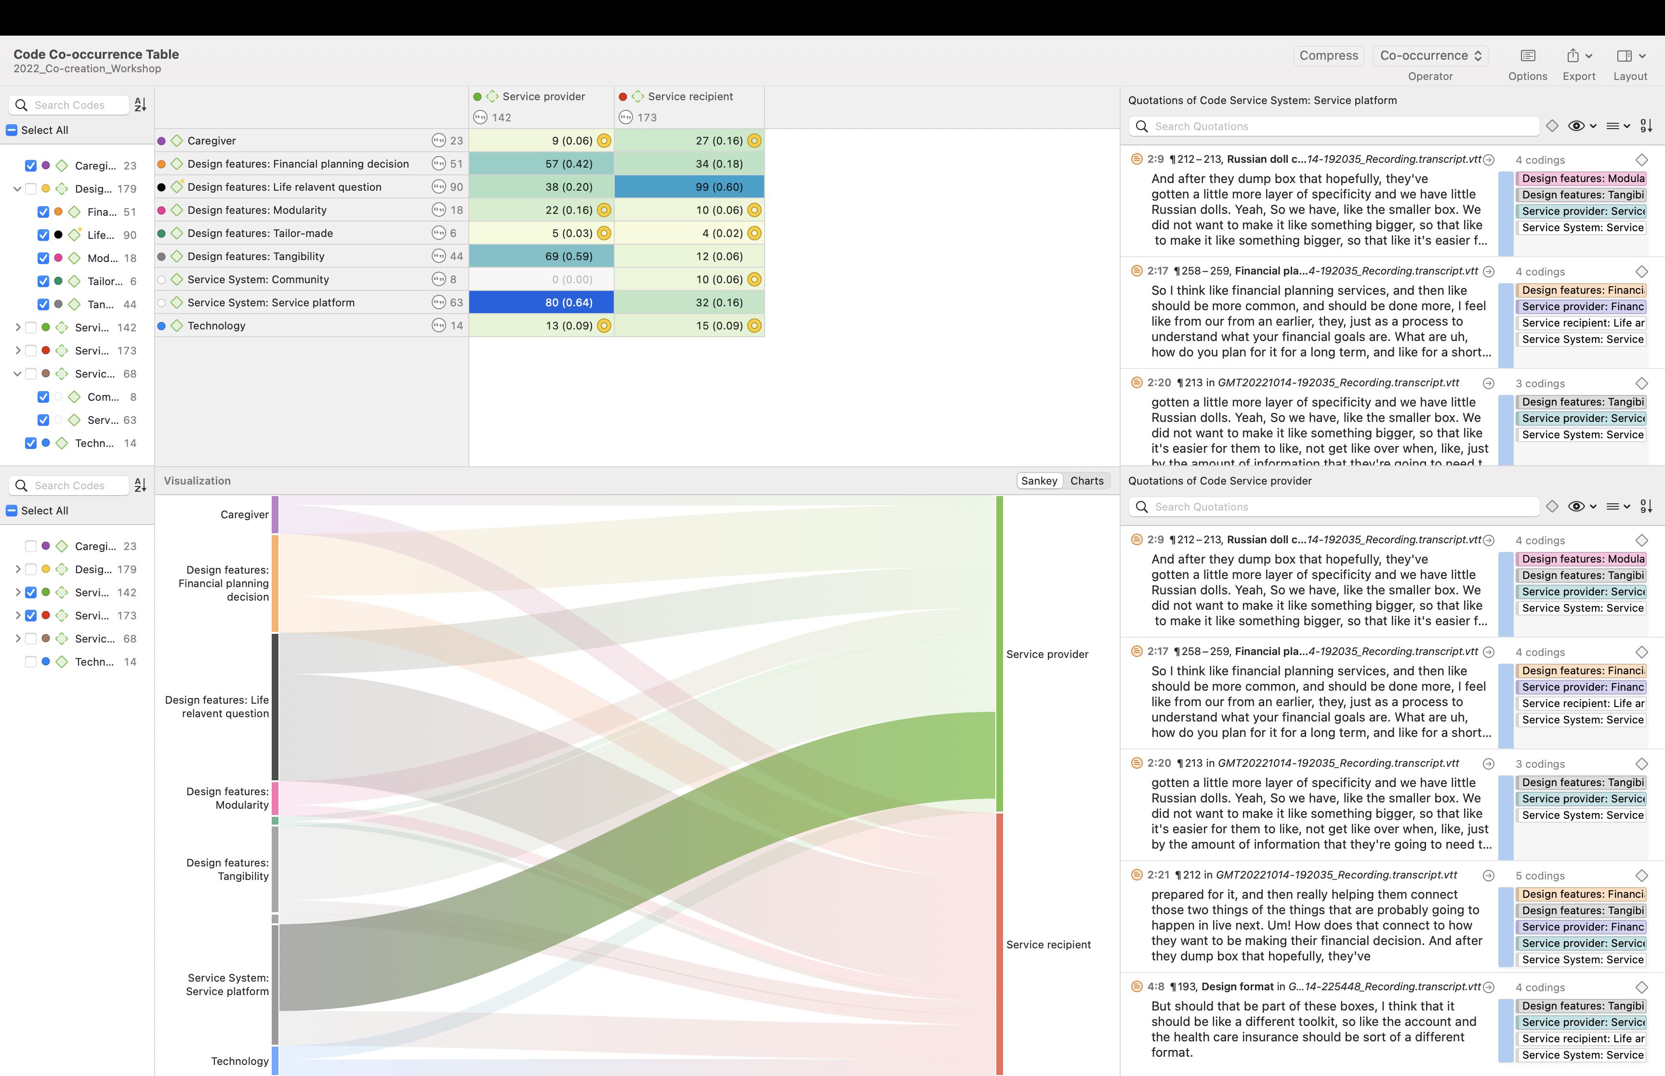Image resolution: width=1665 pixels, height=1076 pixels.
Task: Click sort quotations icon in Service provider panel
Action: pyautogui.click(x=1646, y=507)
